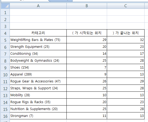The image size is (148, 122).
Task: Select column C header
Action: click(126, 6)
